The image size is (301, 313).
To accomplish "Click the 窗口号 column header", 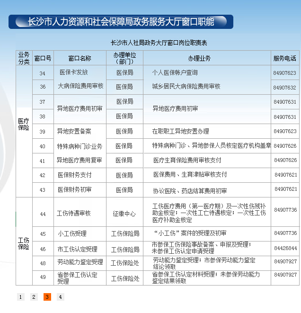I will (x=43, y=58).
